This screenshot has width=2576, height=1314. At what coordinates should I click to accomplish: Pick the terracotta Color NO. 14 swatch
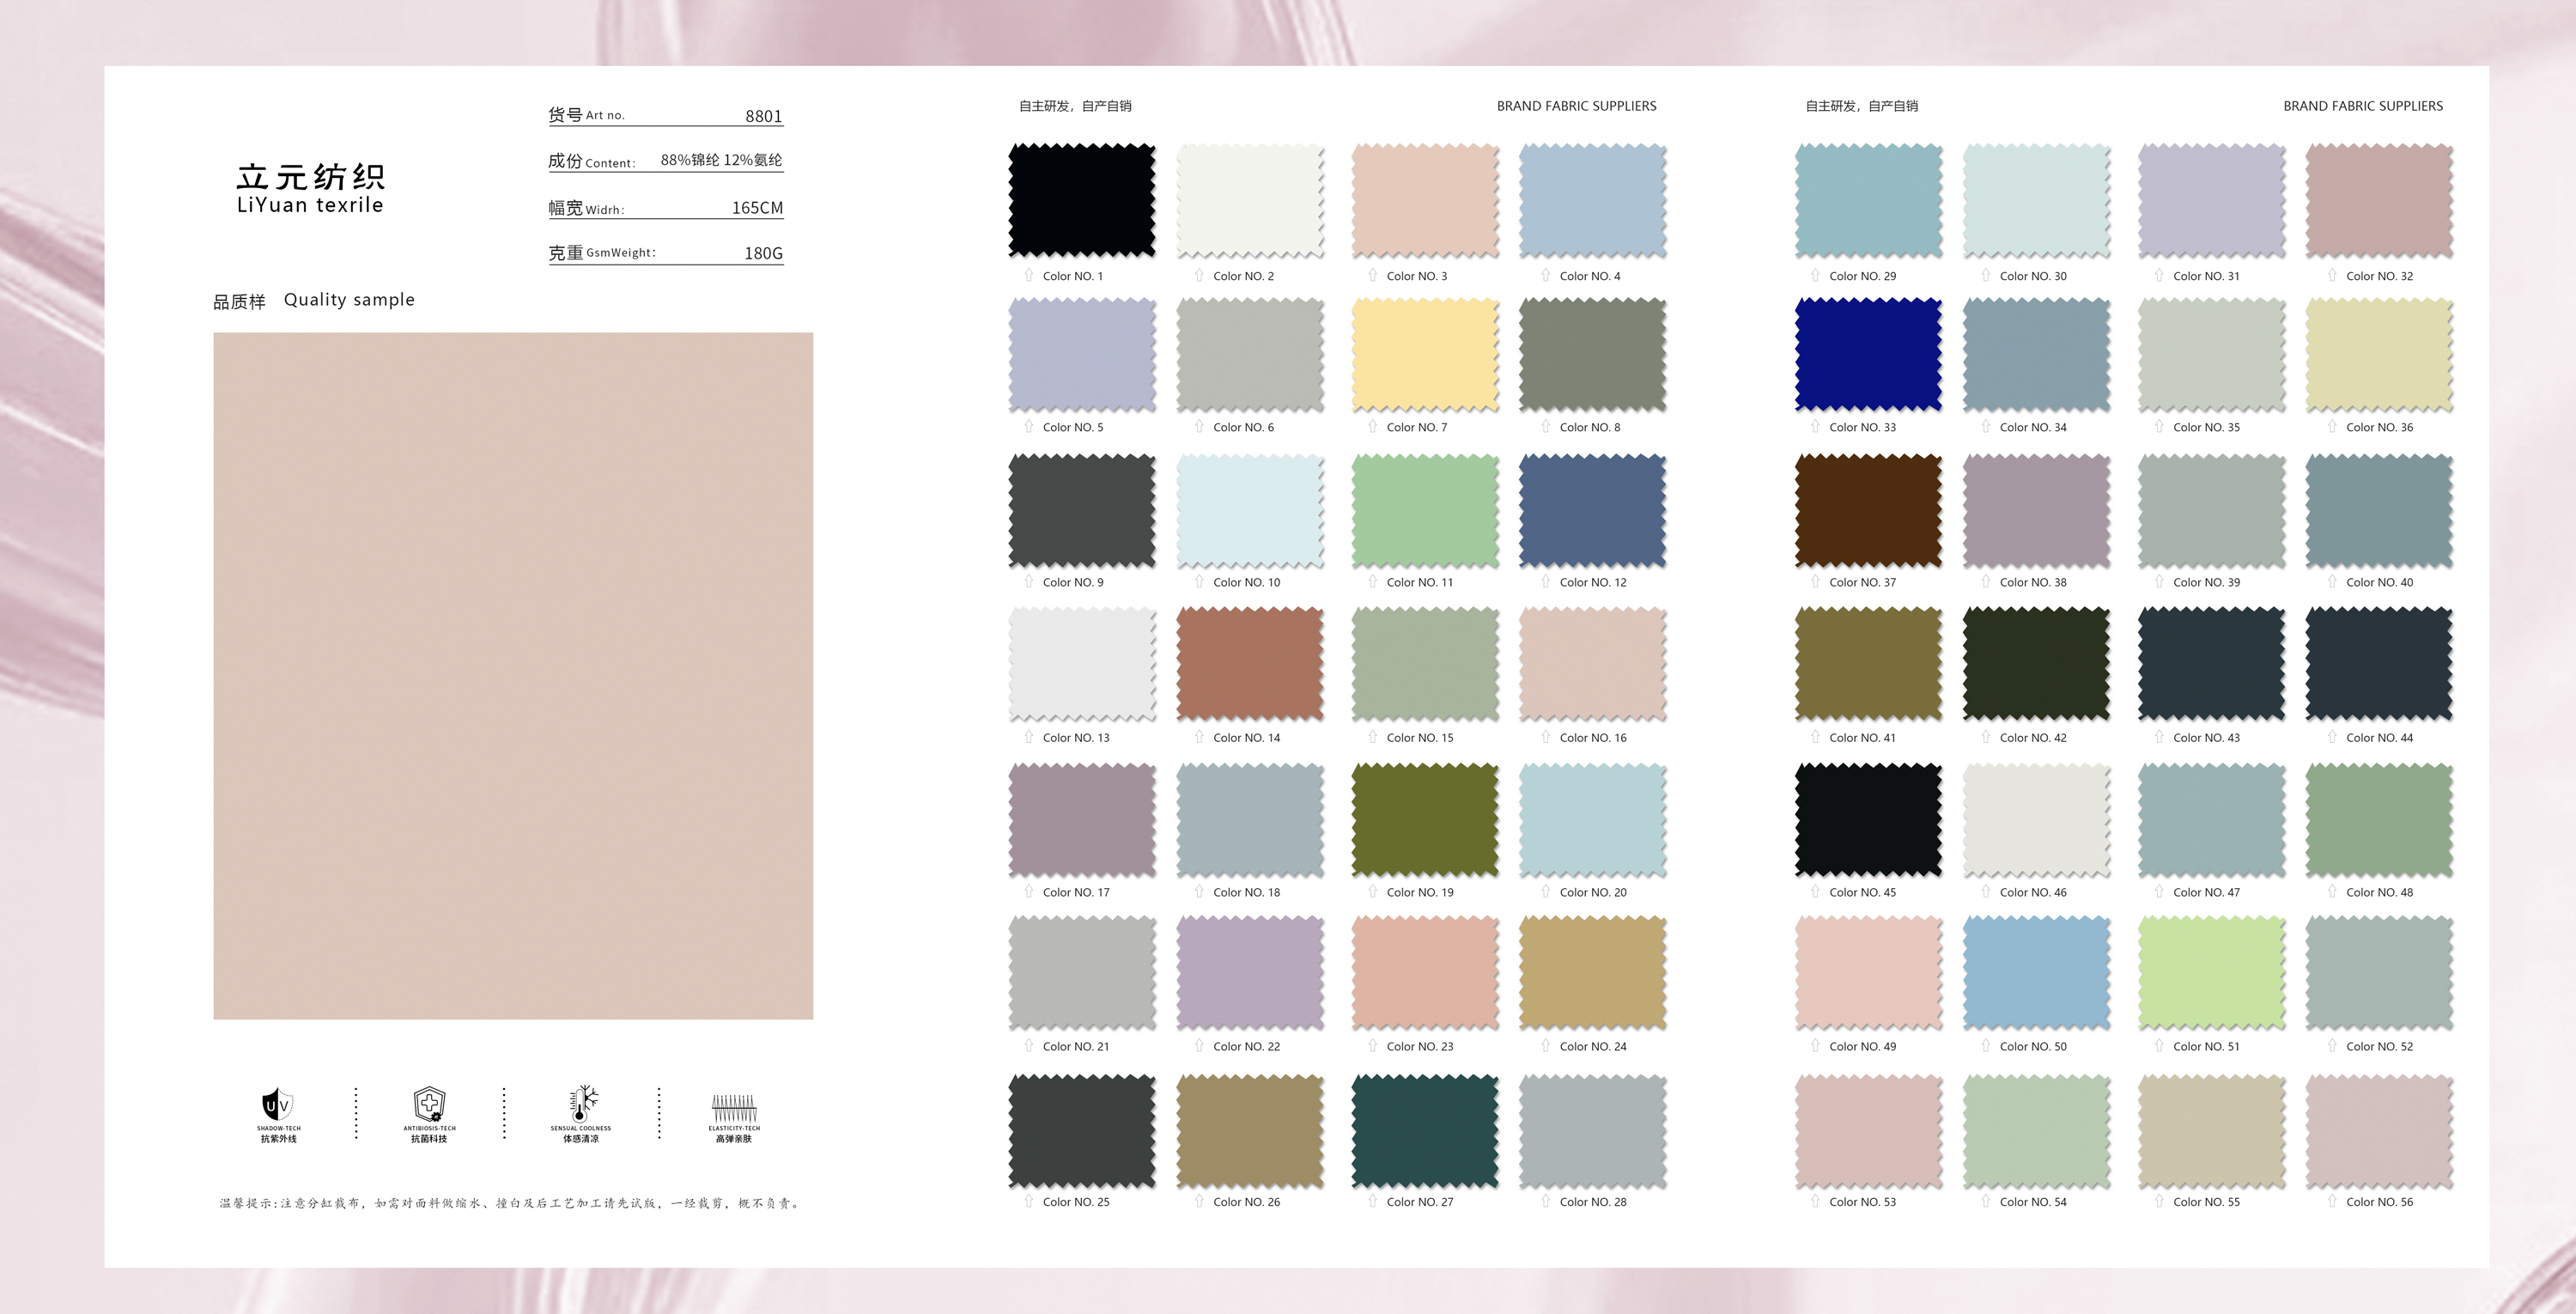point(1250,664)
